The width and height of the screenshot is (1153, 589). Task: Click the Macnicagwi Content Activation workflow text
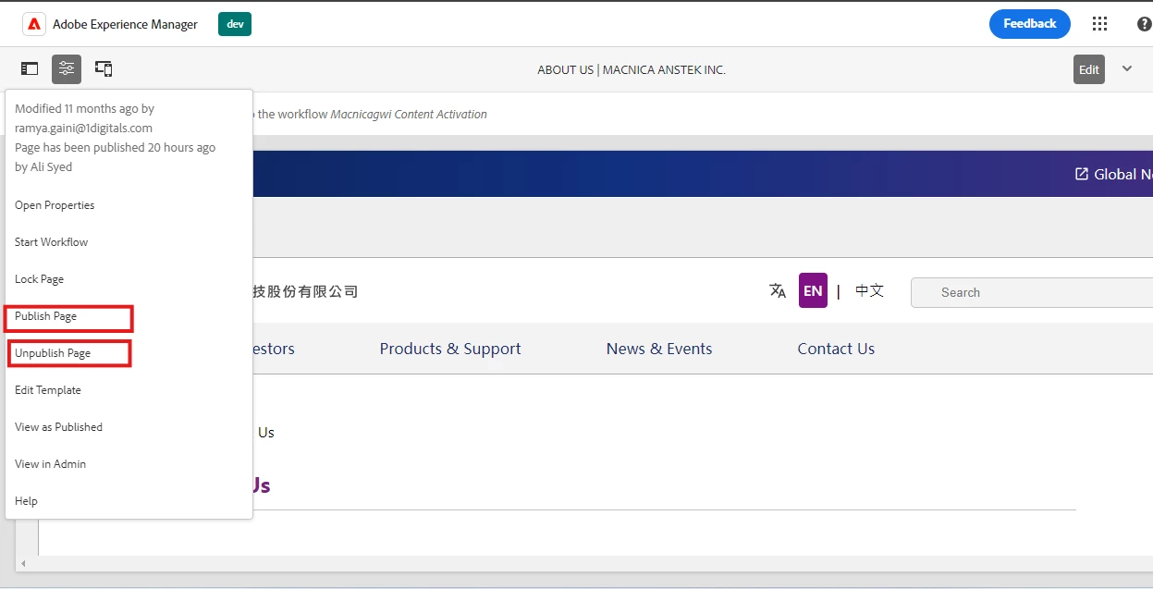click(x=409, y=114)
